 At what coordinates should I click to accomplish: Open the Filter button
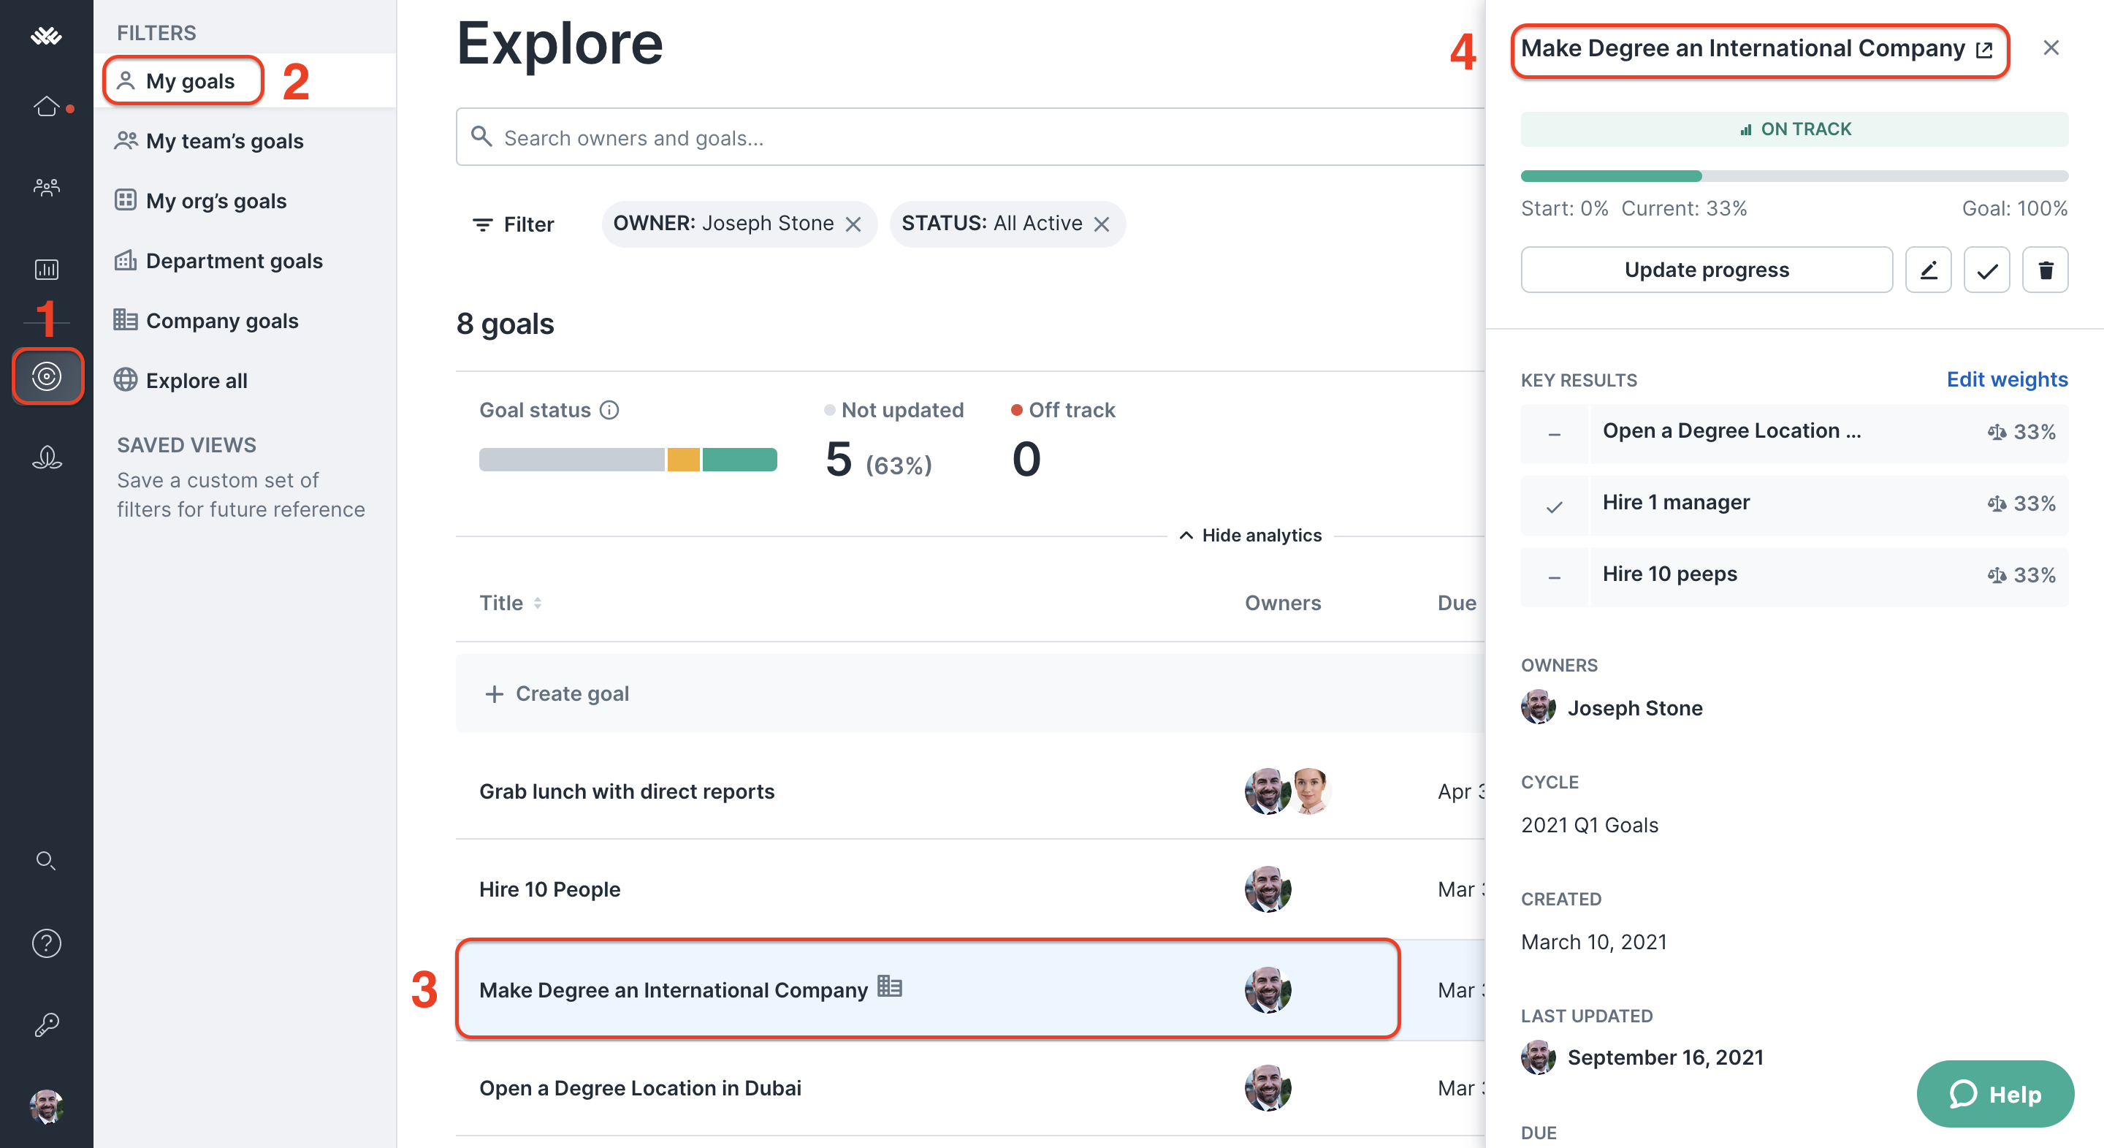pyautogui.click(x=513, y=224)
